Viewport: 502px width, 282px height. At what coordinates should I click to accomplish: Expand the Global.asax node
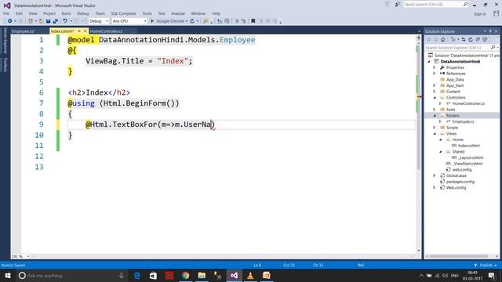coord(435,175)
